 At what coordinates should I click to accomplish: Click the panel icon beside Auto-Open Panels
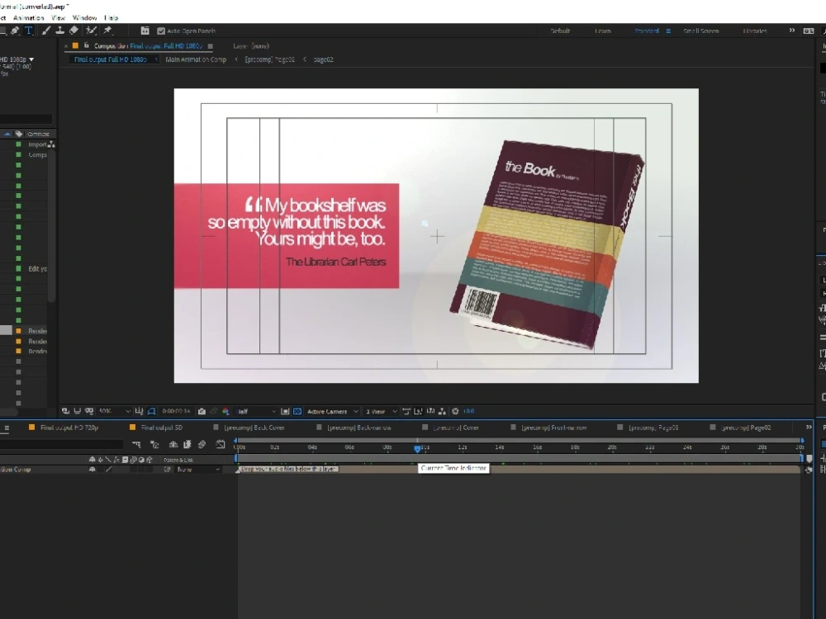(x=145, y=31)
